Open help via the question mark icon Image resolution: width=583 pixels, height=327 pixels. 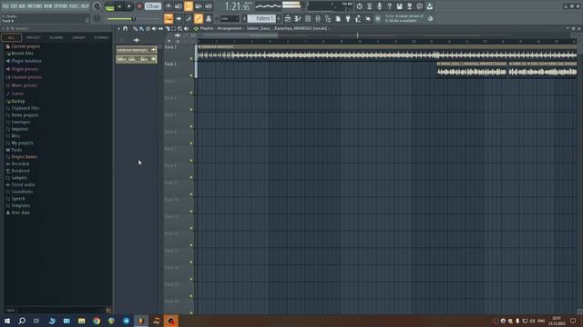[x=389, y=6]
